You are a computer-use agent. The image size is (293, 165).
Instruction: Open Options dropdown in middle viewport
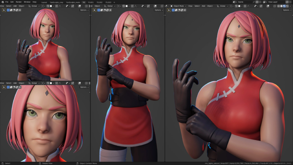point(159,10)
